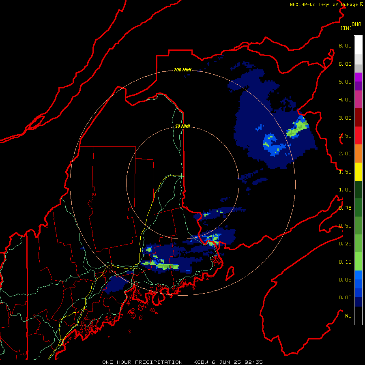Click the yellow swatch in the color scale

[358, 172]
